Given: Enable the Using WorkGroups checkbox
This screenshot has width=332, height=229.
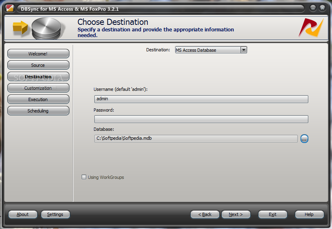Looking at the screenshot, I should tap(84, 177).
